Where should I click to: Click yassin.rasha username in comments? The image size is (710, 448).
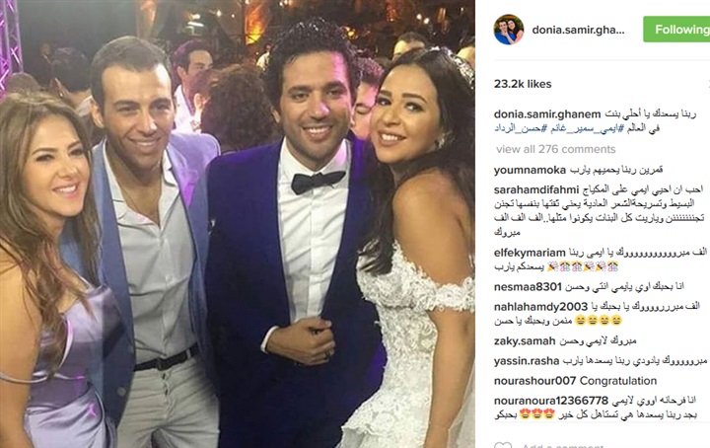527,361
